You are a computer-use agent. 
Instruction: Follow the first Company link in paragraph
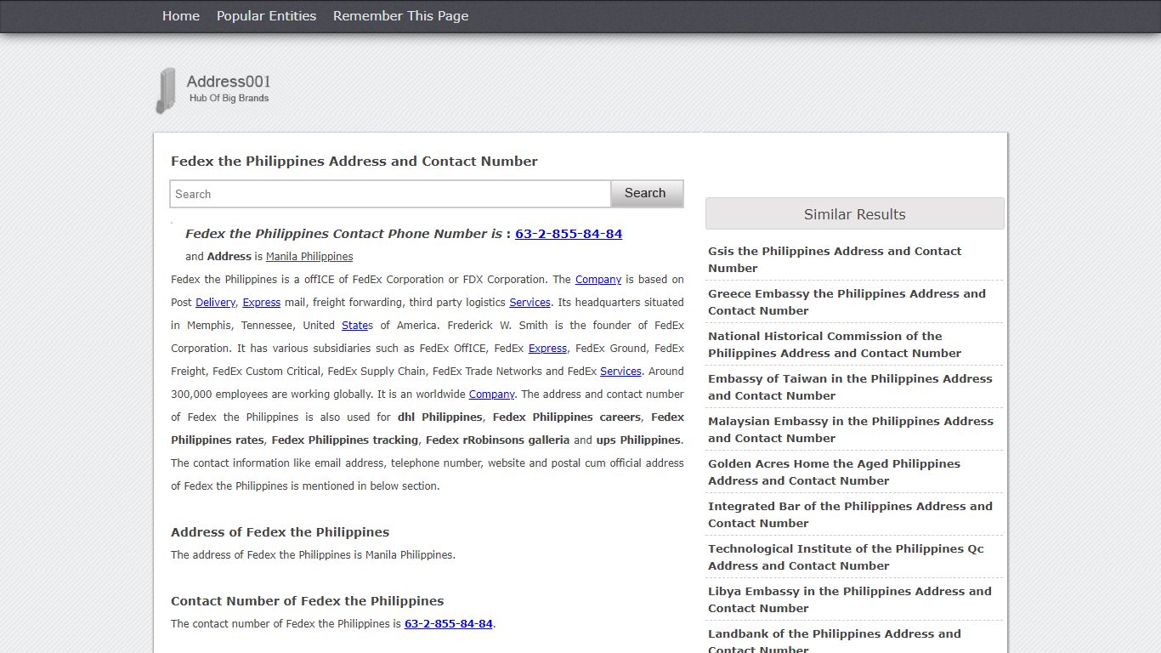[598, 280]
